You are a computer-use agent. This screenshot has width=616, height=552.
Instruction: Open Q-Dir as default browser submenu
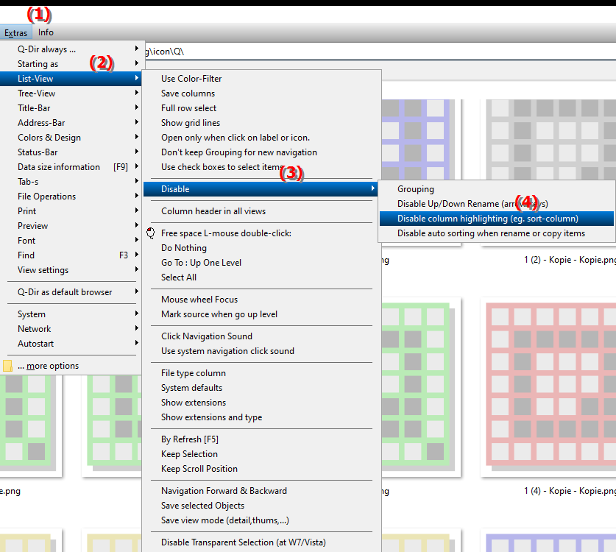(x=71, y=292)
